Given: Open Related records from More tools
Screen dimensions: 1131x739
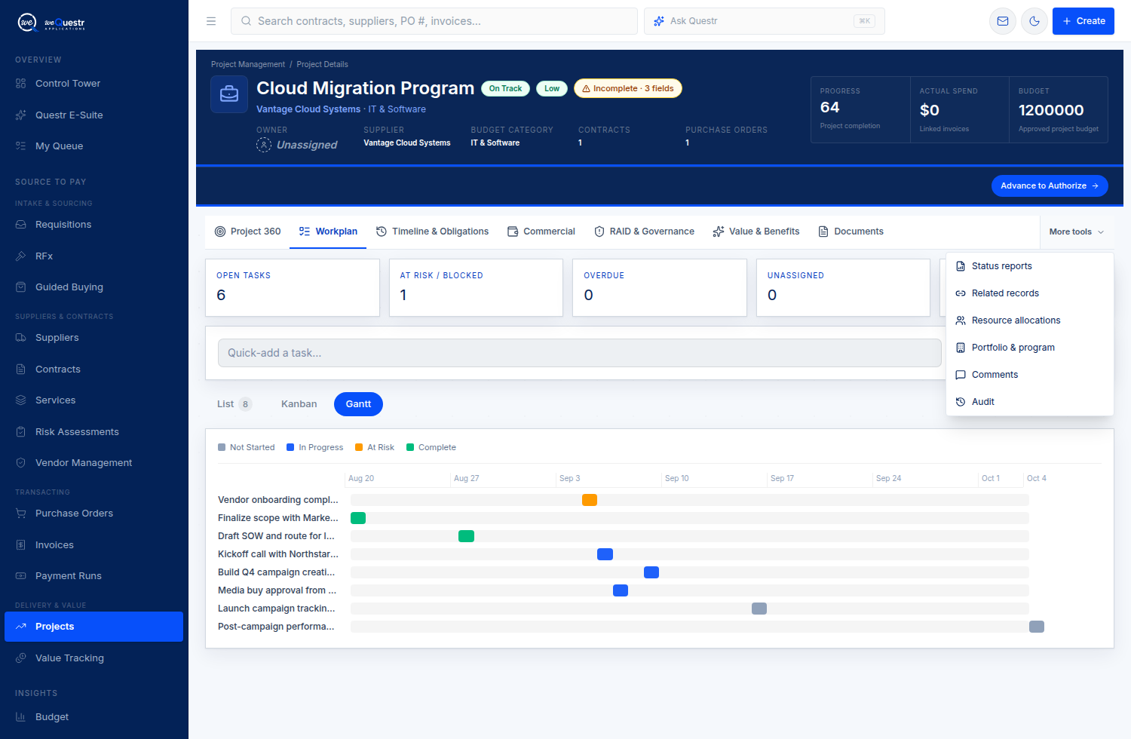Looking at the screenshot, I should (x=1030, y=293).
